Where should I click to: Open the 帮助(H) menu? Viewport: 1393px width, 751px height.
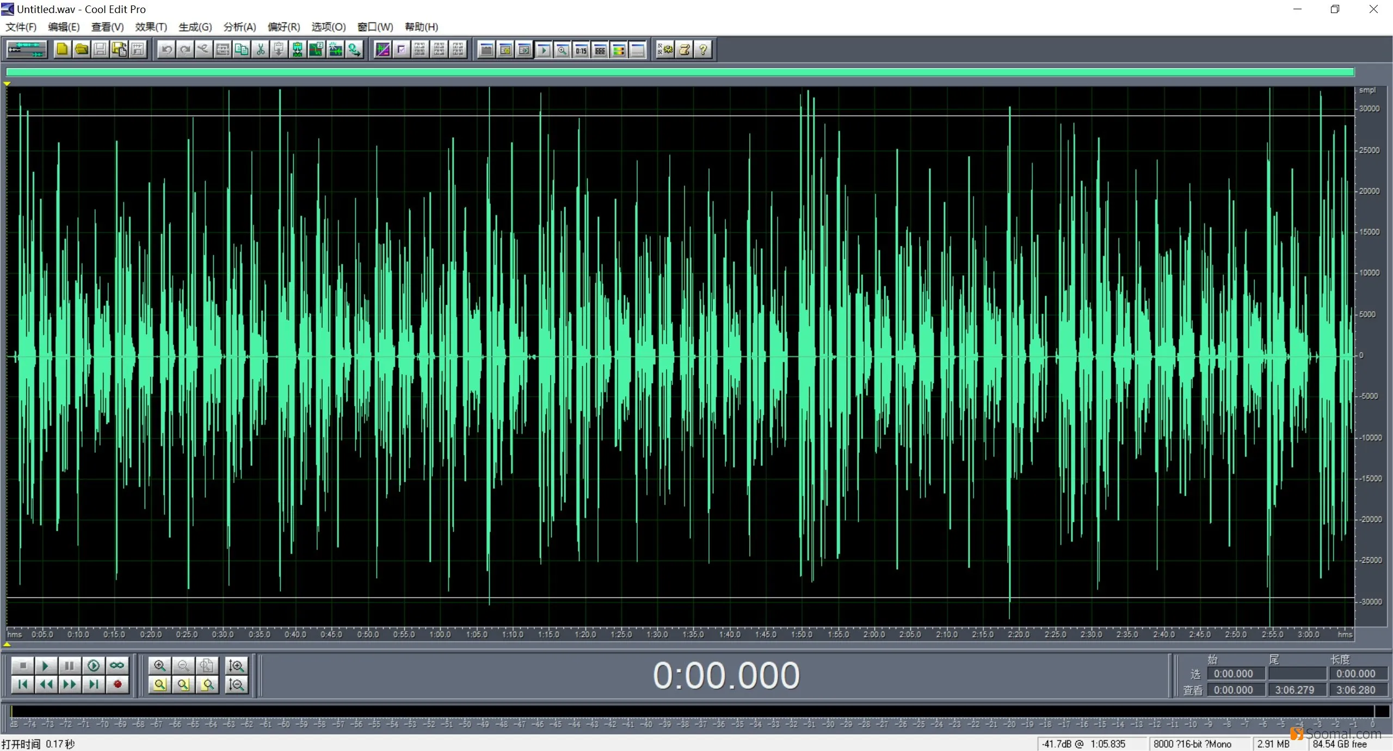coord(421,27)
